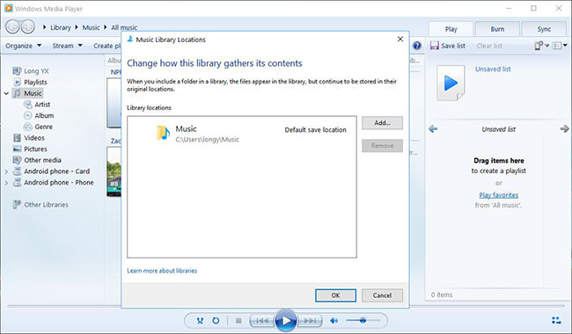The height and width of the screenshot is (334, 572).
Task: Click the Play favorites link
Action: [499, 195]
